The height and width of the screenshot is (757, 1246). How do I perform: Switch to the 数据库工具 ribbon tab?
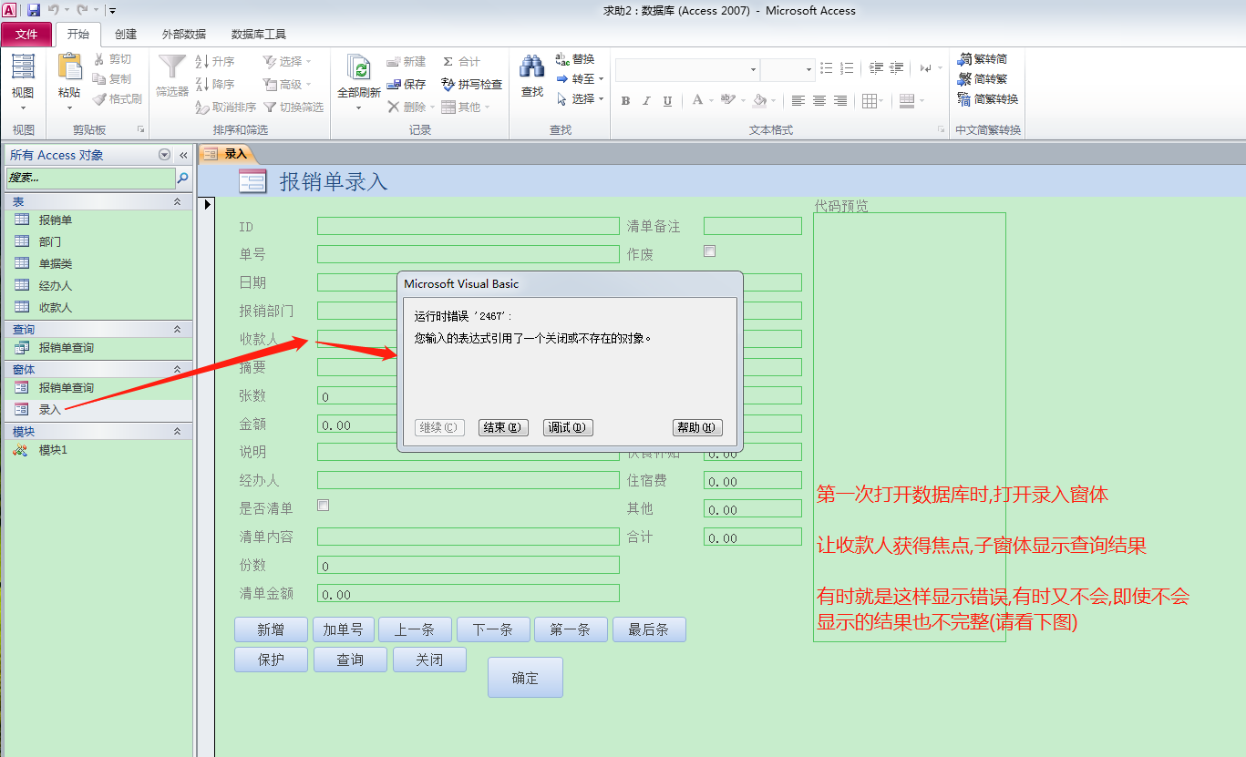click(x=259, y=35)
